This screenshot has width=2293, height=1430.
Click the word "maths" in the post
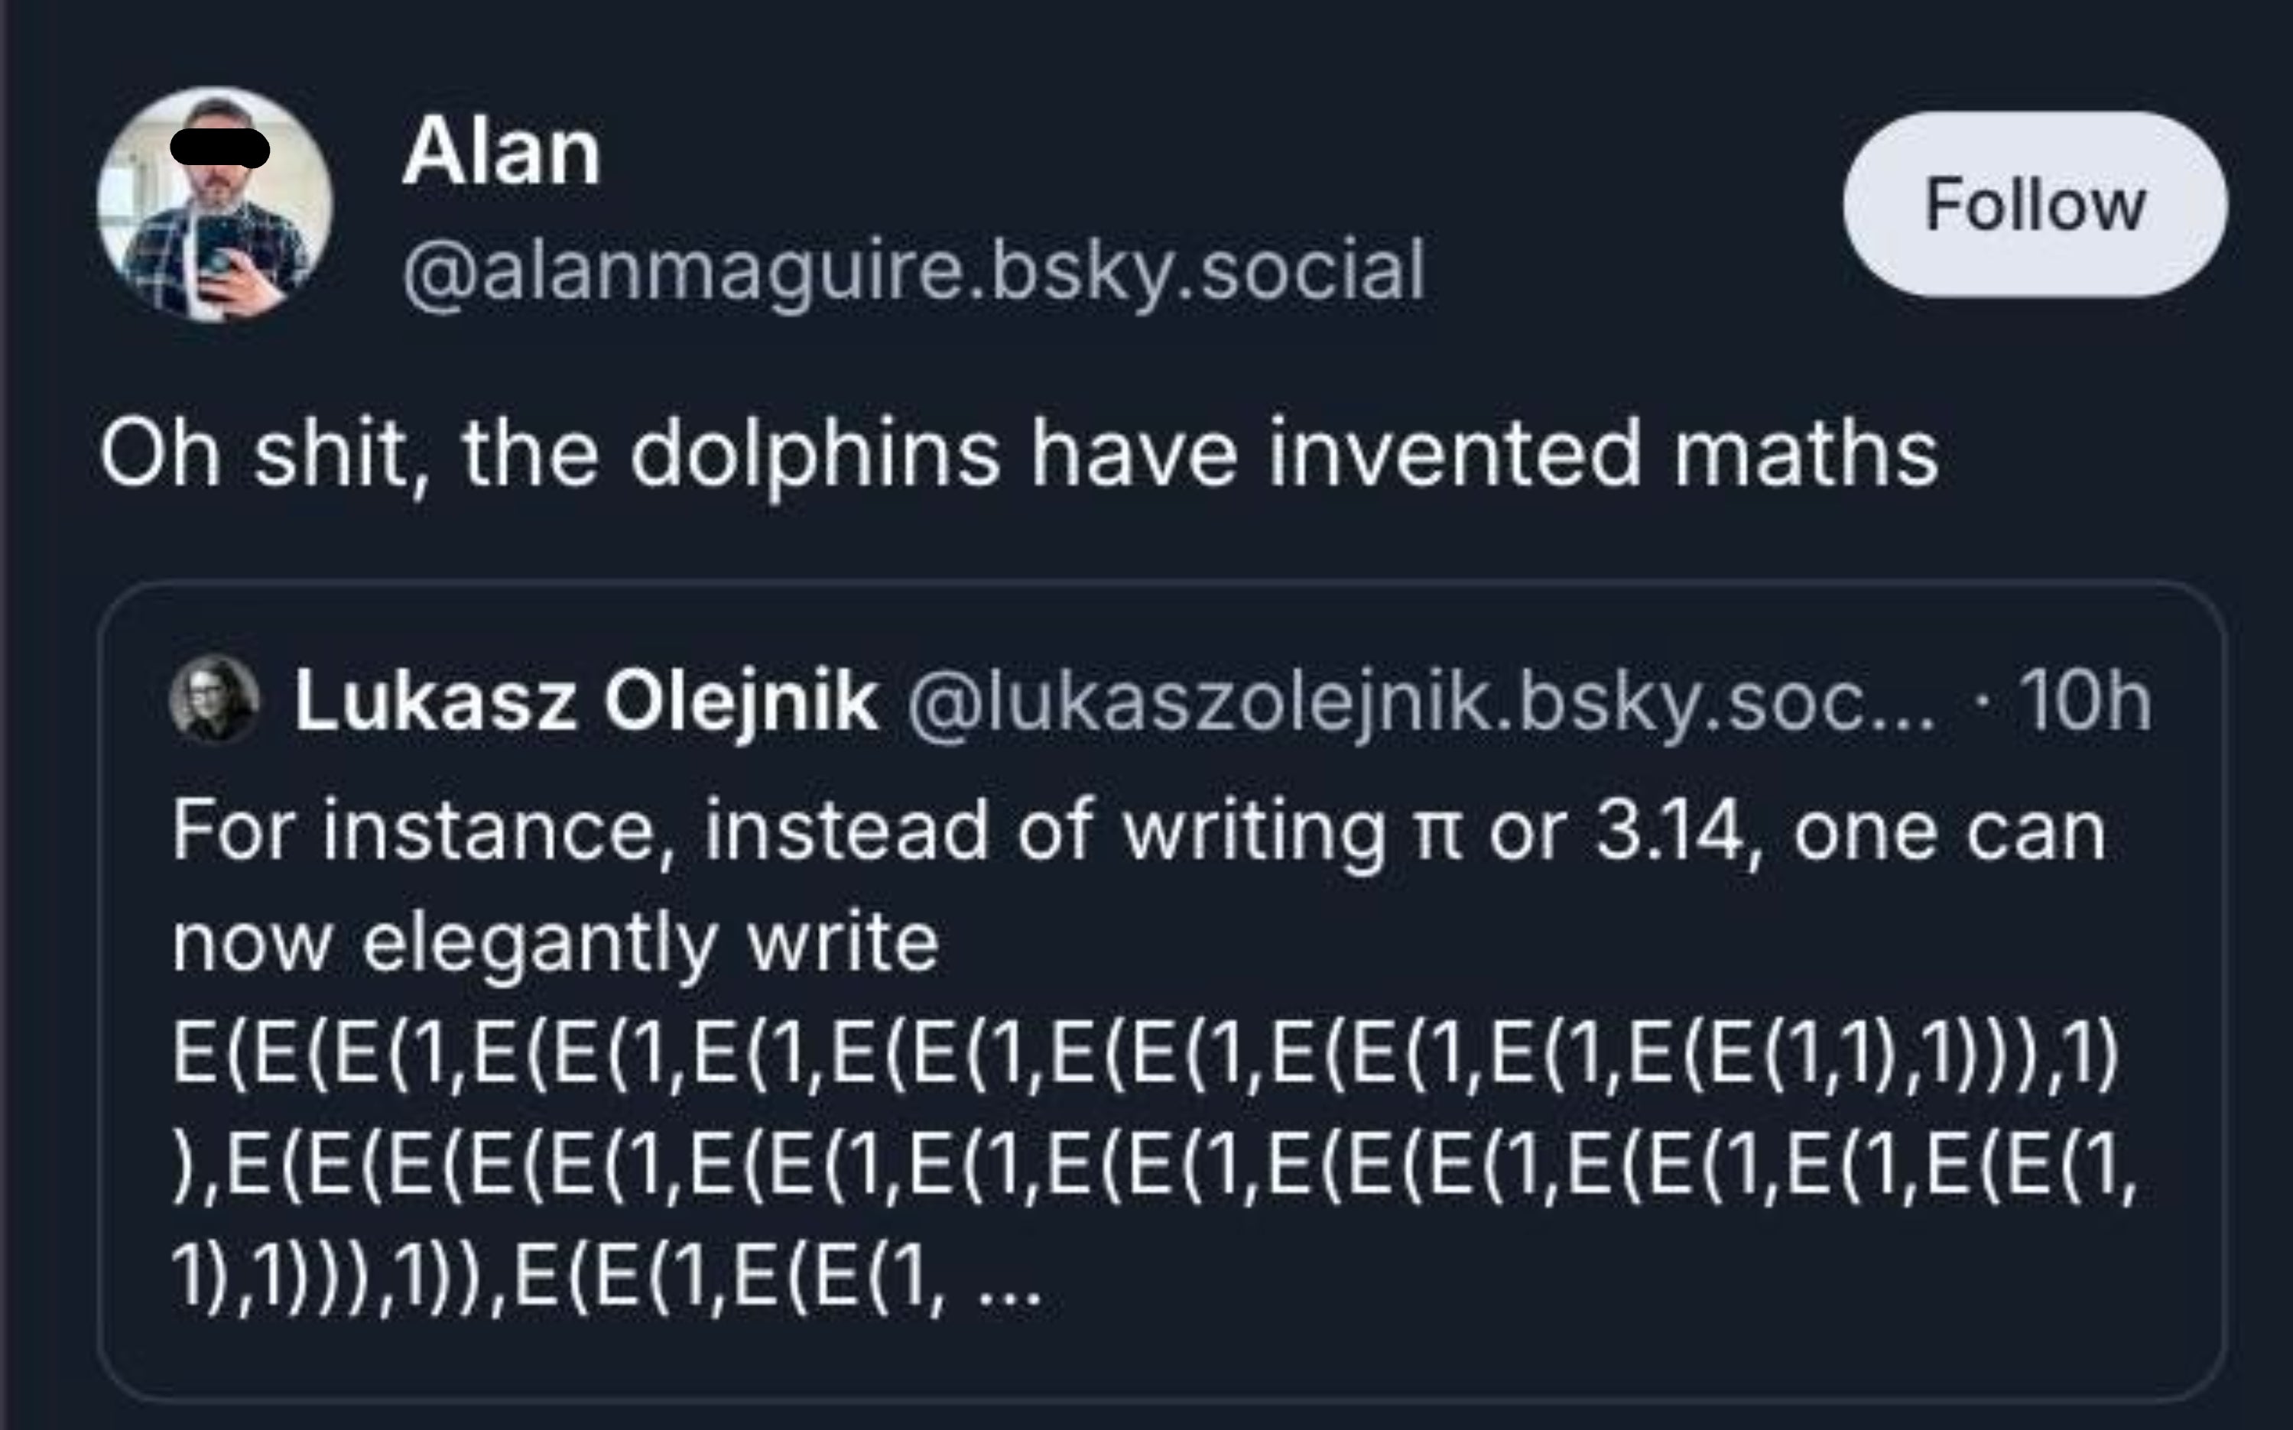[x=1806, y=454]
